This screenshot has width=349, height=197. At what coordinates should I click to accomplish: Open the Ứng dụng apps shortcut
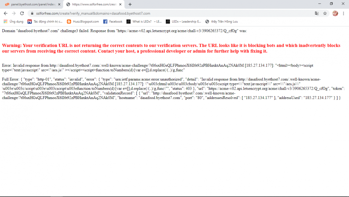coord(13,21)
